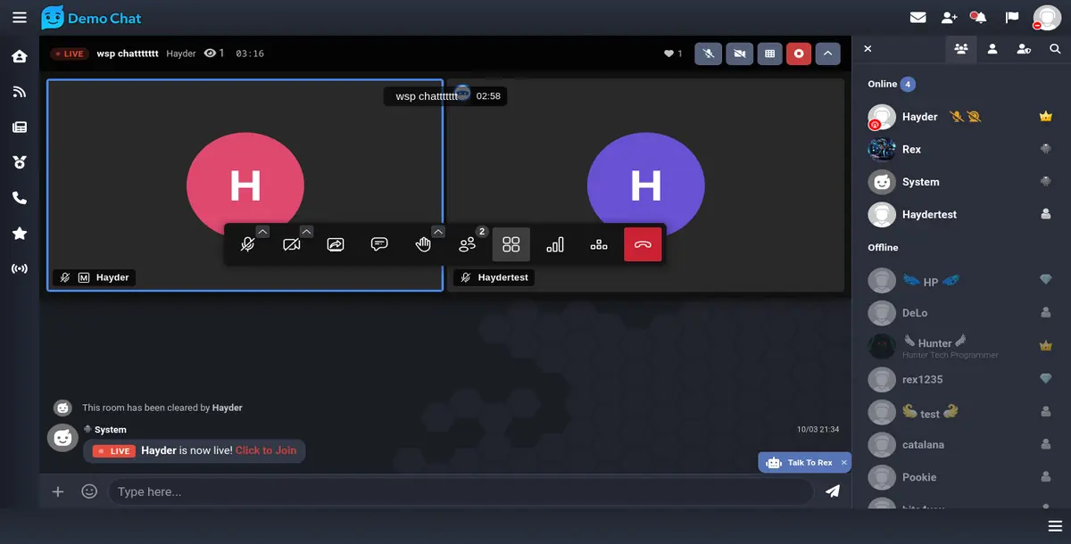
Task: Open connection stats bars icon
Action: (555, 244)
